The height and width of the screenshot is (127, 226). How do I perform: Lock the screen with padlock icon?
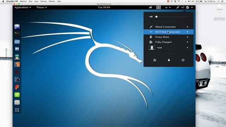[x=169, y=60]
